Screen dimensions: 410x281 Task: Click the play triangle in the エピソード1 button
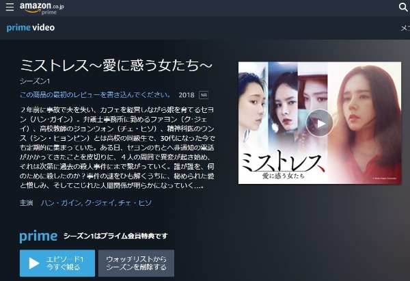[x=34, y=263]
